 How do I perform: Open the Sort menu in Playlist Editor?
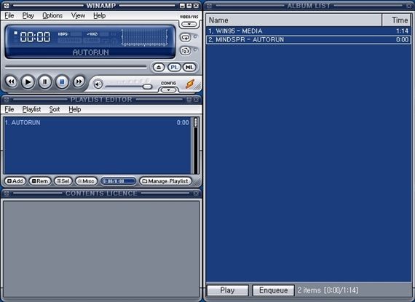pos(55,109)
